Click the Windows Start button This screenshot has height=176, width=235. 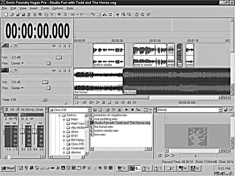[x=8, y=168]
